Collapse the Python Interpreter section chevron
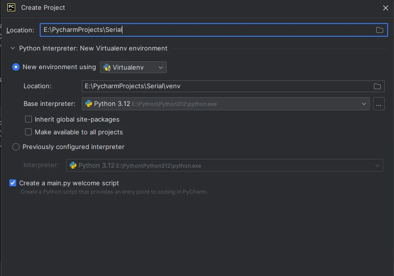Screen dimensions: 394x276 coord(13,48)
